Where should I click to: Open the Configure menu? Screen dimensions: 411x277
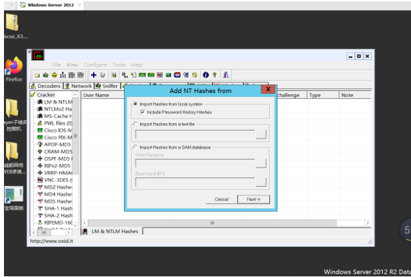pos(95,65)
